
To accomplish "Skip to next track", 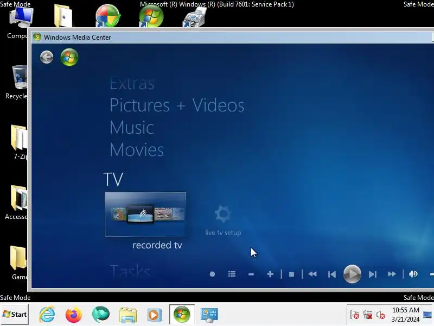I will click(373, 274).
